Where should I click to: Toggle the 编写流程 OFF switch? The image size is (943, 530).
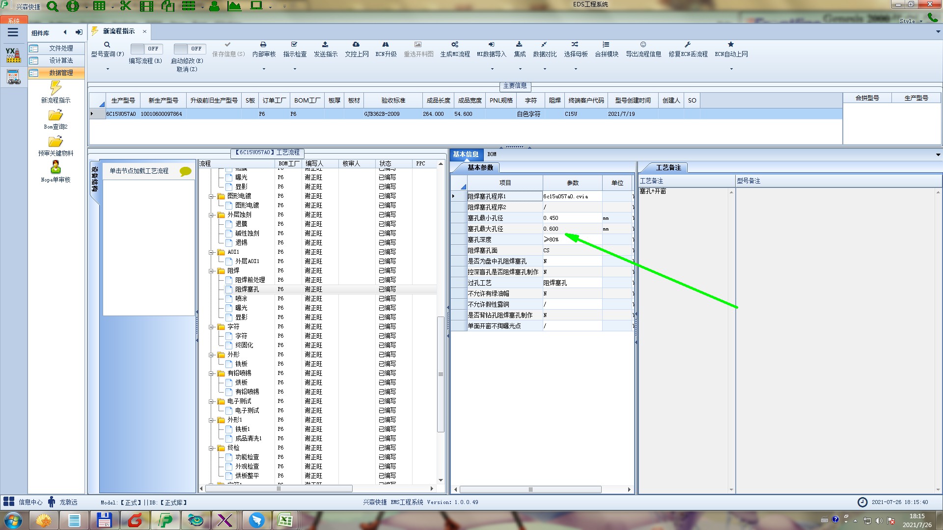145,49
